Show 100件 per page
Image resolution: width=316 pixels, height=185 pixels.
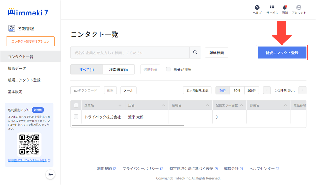click(252, 90)
